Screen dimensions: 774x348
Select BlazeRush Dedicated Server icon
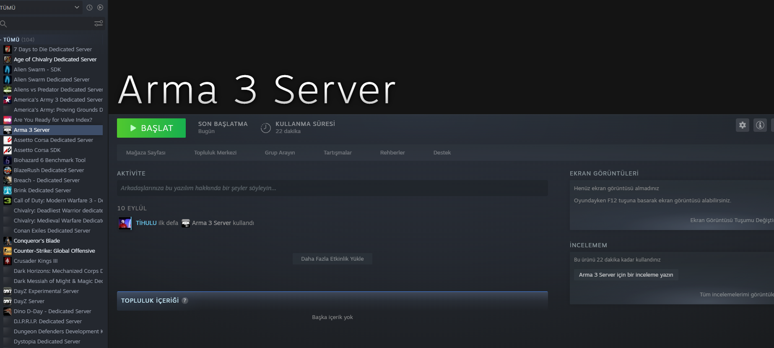tap(8, 170)
